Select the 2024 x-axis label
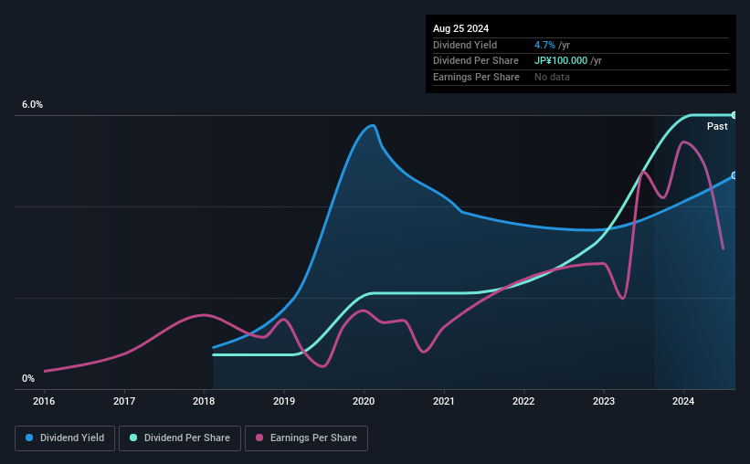The height and width of the screenshot is (464, 750). 683,401
